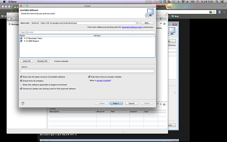Click the '0 items' label in Problems view

point(53,109)
